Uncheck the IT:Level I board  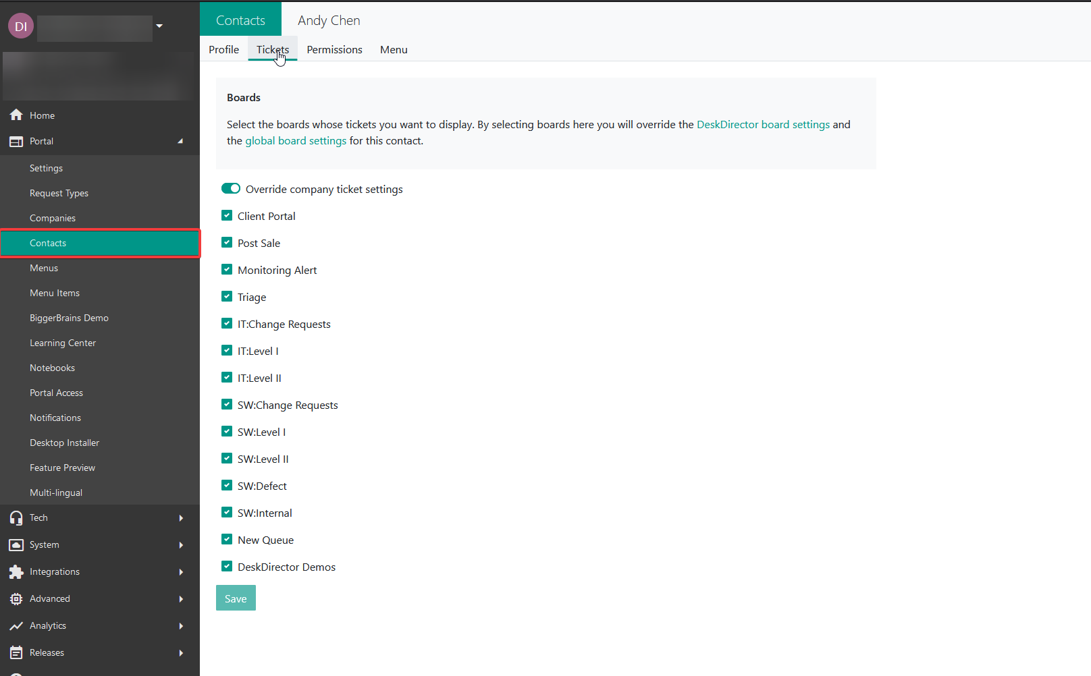[x=227, y=351]
